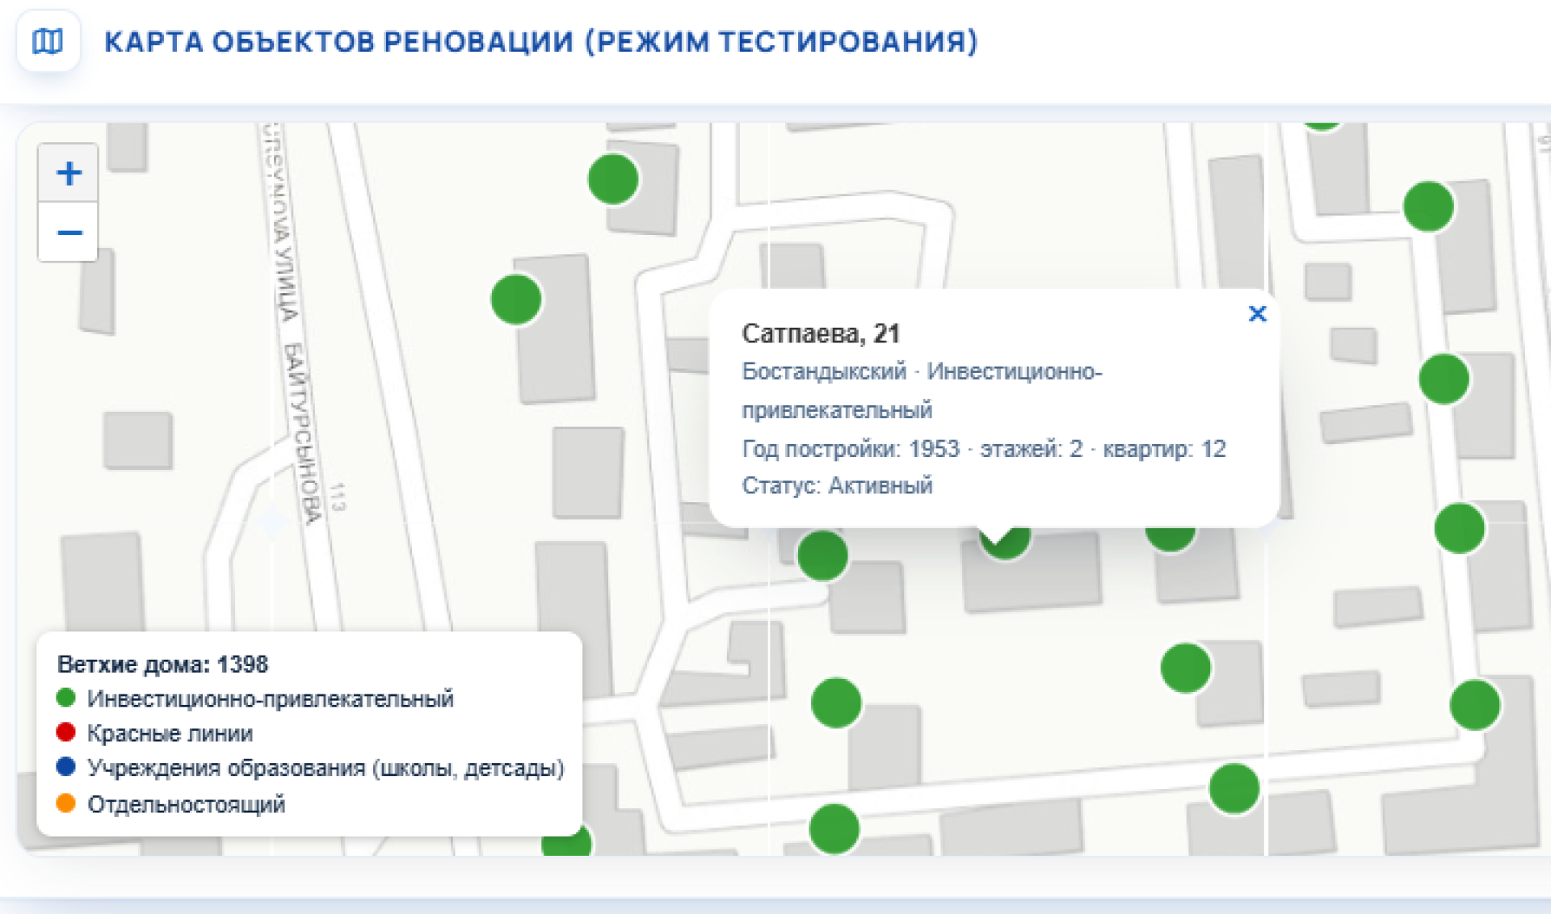Click the Отдельностоящий legend label
This screenshot has width=1551, height=914.
click(186, 804)
